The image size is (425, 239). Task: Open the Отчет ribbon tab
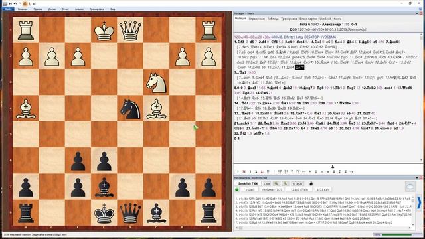65,9
